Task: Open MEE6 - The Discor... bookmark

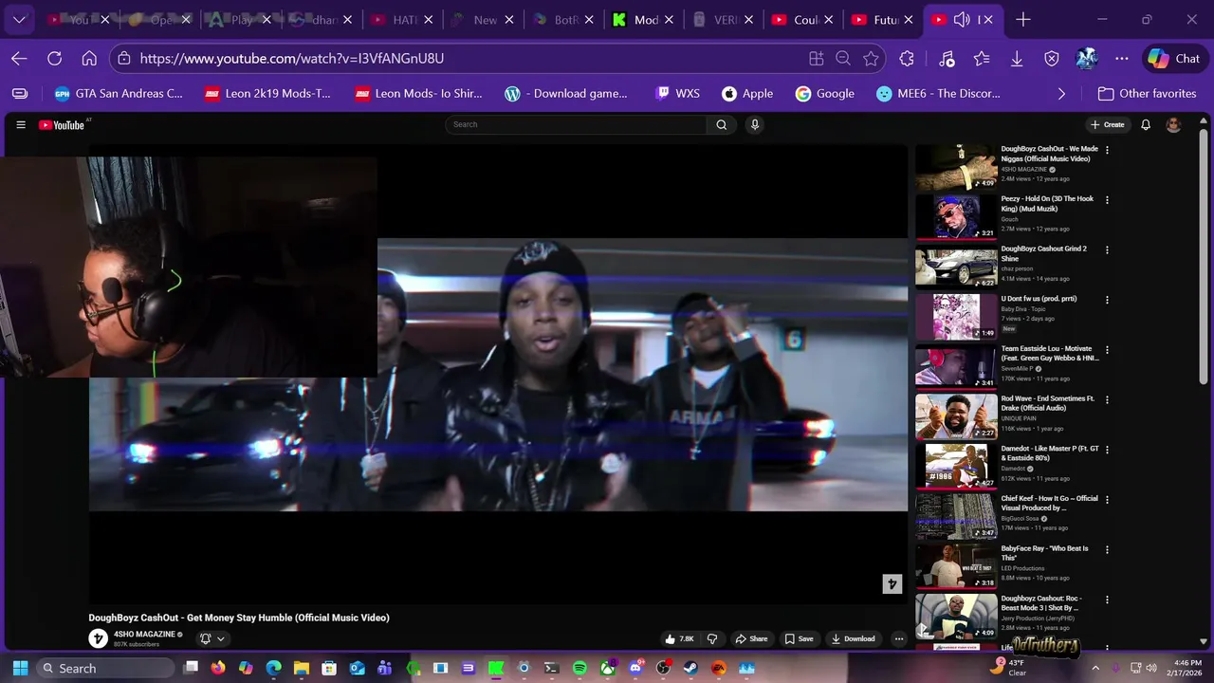Action: pyautogui.click(x=938, y=94)
